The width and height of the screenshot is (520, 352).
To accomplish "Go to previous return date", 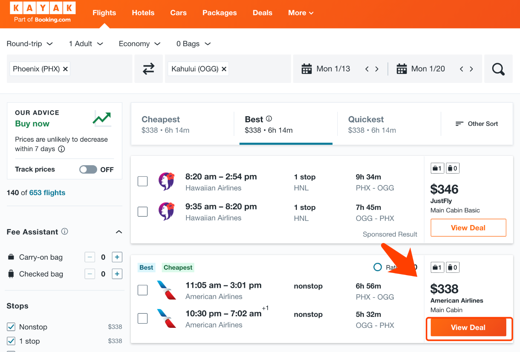I will click(x=461, y=69).
